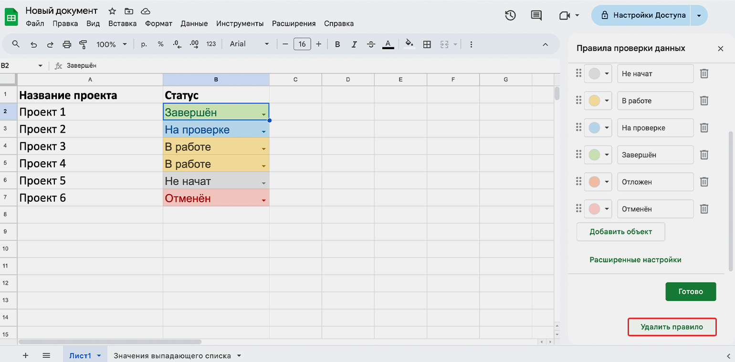
Task: Open the fill color picker
Action: pos(409,44)
